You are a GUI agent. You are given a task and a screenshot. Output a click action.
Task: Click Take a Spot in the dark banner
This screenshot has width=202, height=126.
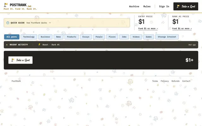coord(20,60)
